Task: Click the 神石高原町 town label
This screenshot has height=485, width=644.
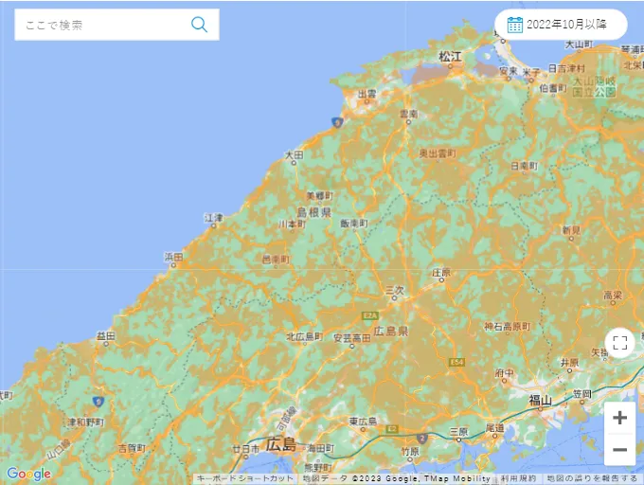Action: tap(508, 327)
